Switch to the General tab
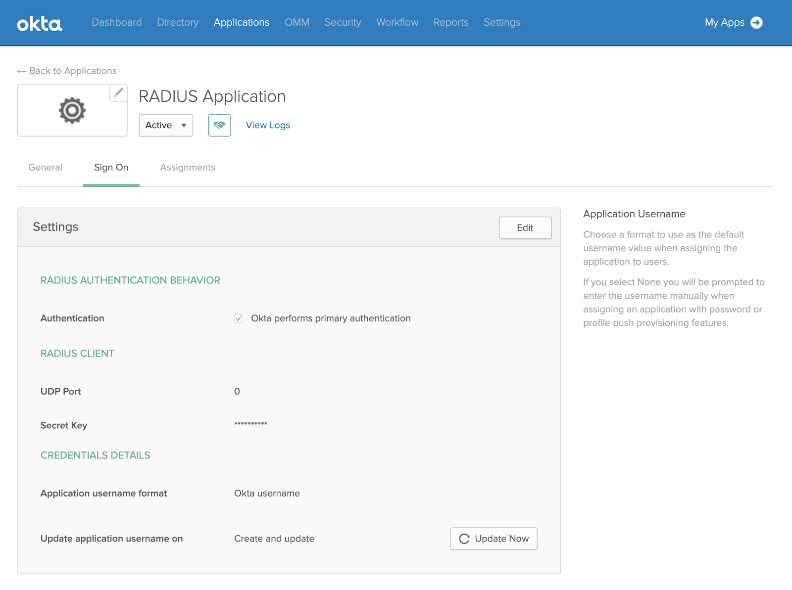This screenshot has width=792, height=590. click(x=46, y=168)
